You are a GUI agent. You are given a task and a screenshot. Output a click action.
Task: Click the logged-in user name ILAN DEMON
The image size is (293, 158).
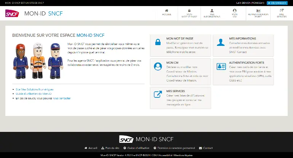point(250,3)
